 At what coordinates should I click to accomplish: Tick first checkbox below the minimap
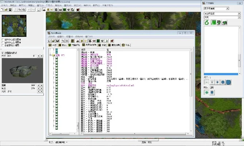tap(3, 39)
